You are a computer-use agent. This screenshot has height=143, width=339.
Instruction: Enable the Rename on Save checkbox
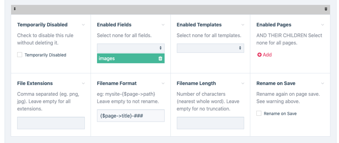point(259,114)
